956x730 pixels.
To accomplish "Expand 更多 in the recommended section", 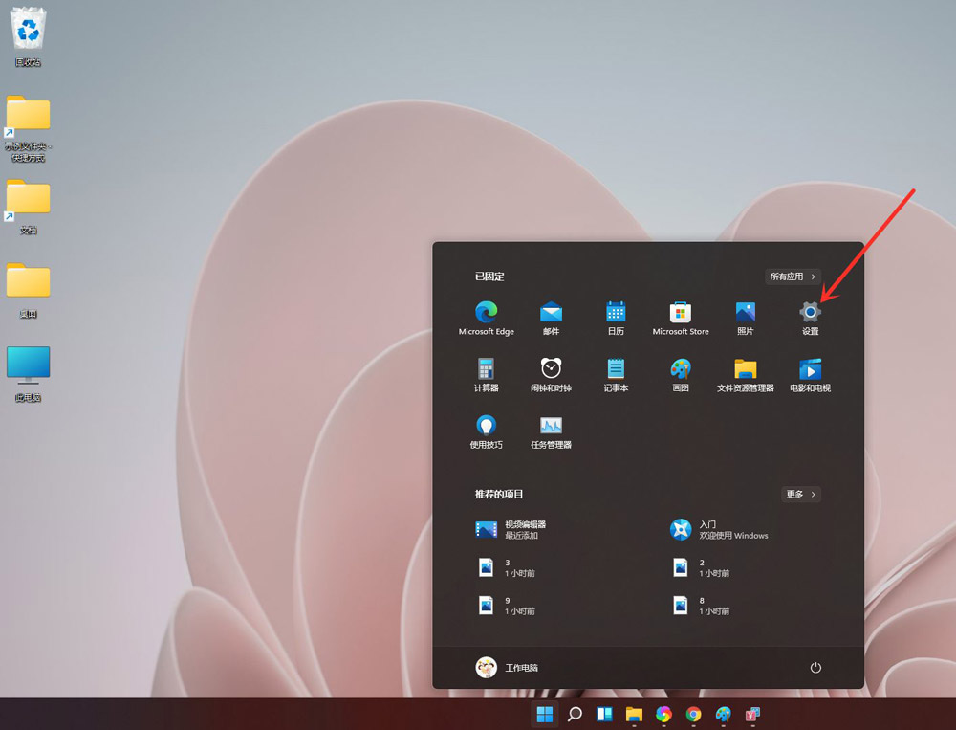I will tap(801, 494).
